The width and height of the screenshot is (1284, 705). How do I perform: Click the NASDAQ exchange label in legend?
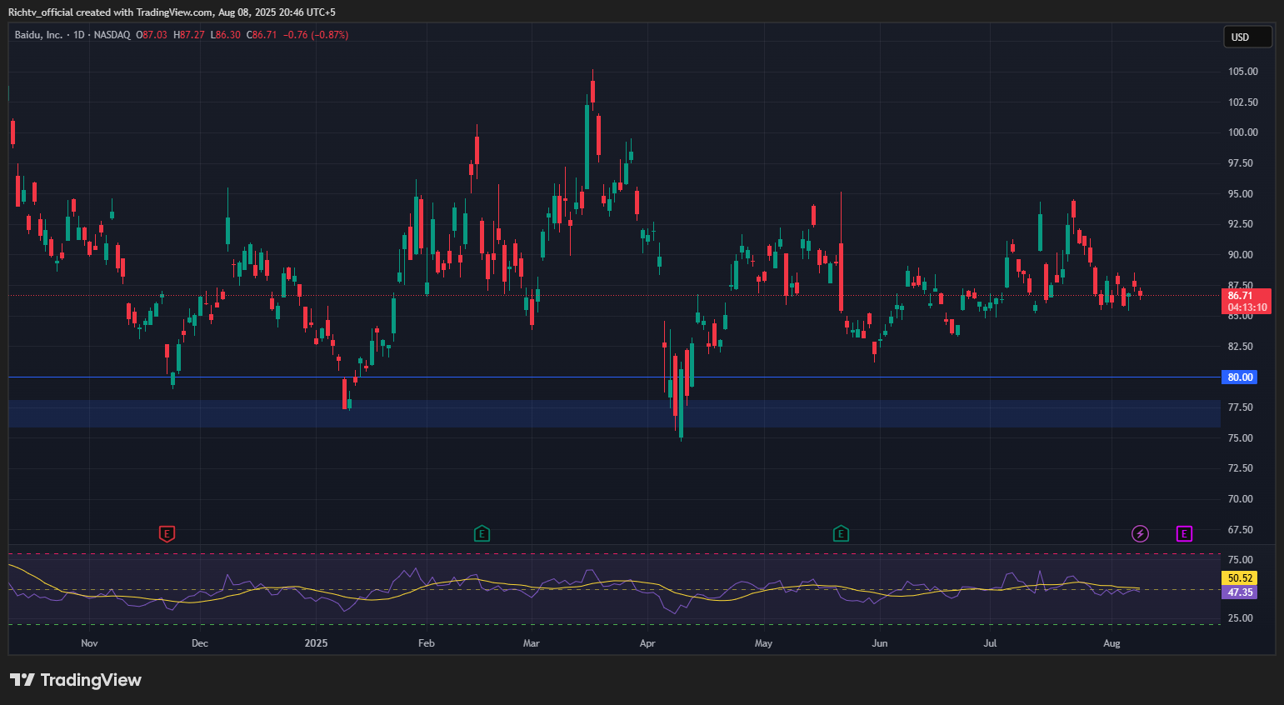click(112, 35)
